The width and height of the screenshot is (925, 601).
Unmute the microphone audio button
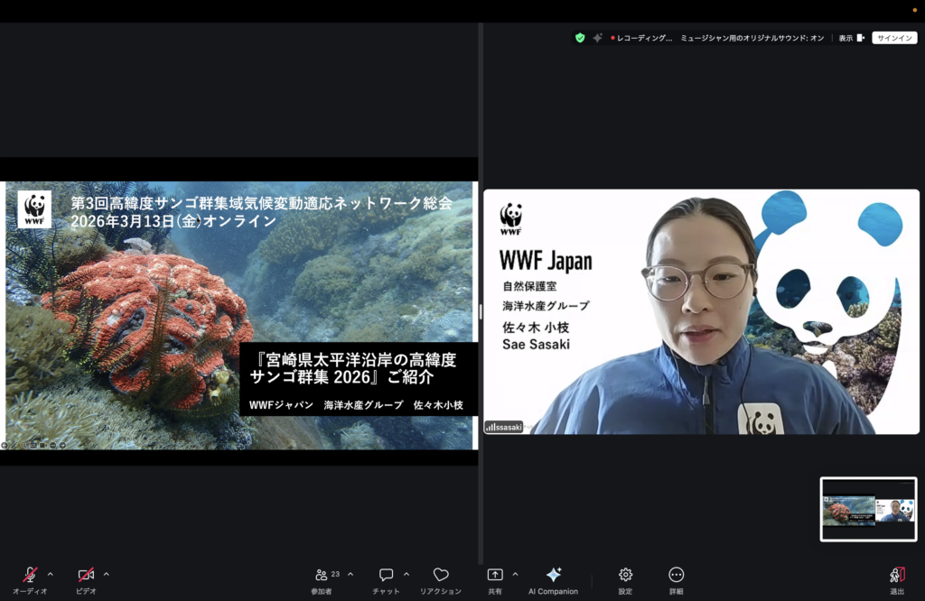pos(30,576)
